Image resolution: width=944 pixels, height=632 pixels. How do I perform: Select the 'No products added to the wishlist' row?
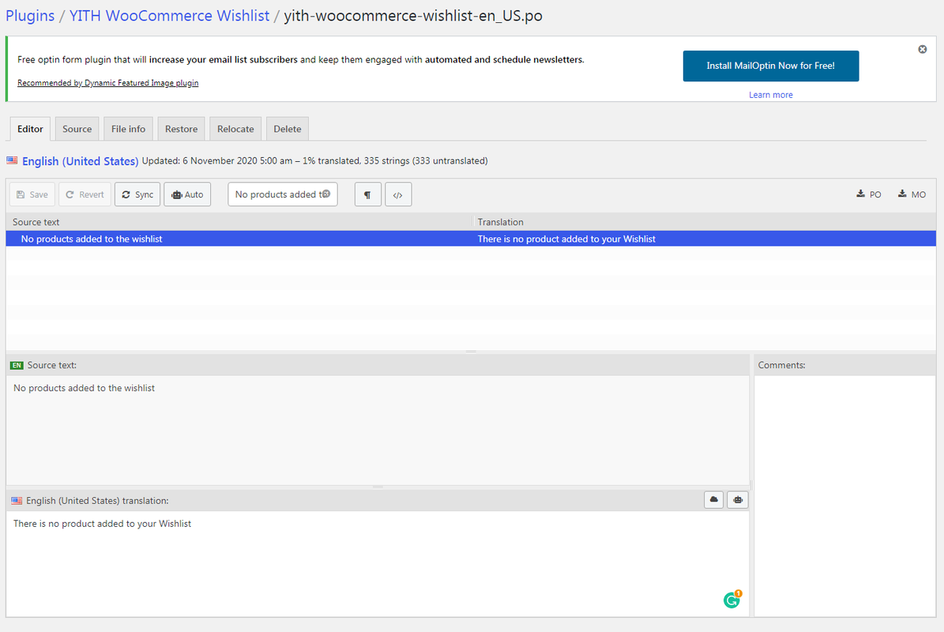(237, 239)
